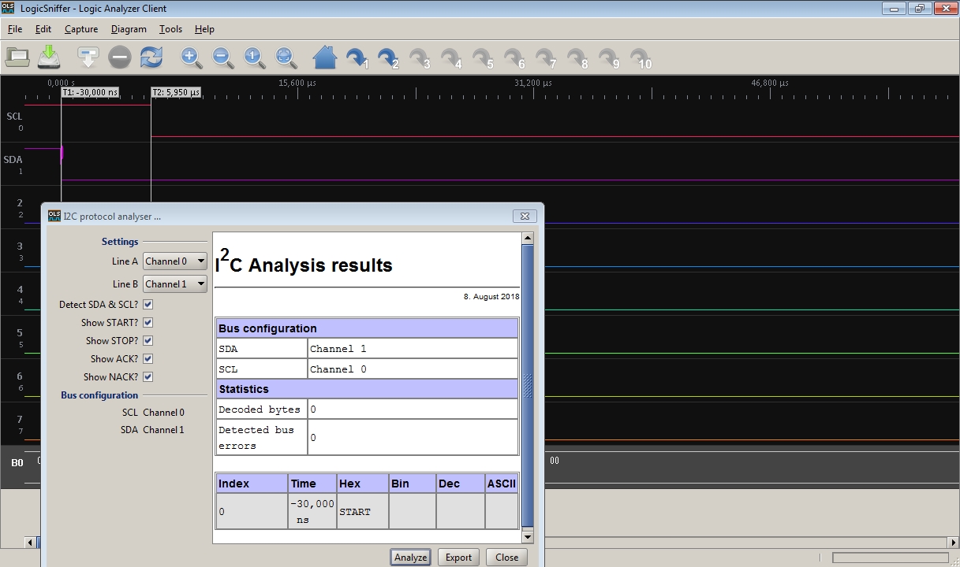Jump to cursor 8
The image size is (960, 567).
tap(577, 58)
